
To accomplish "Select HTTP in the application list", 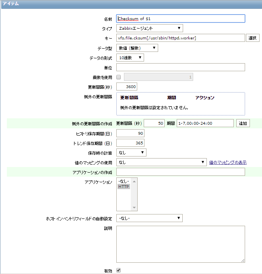I will [x=124, y=186].
